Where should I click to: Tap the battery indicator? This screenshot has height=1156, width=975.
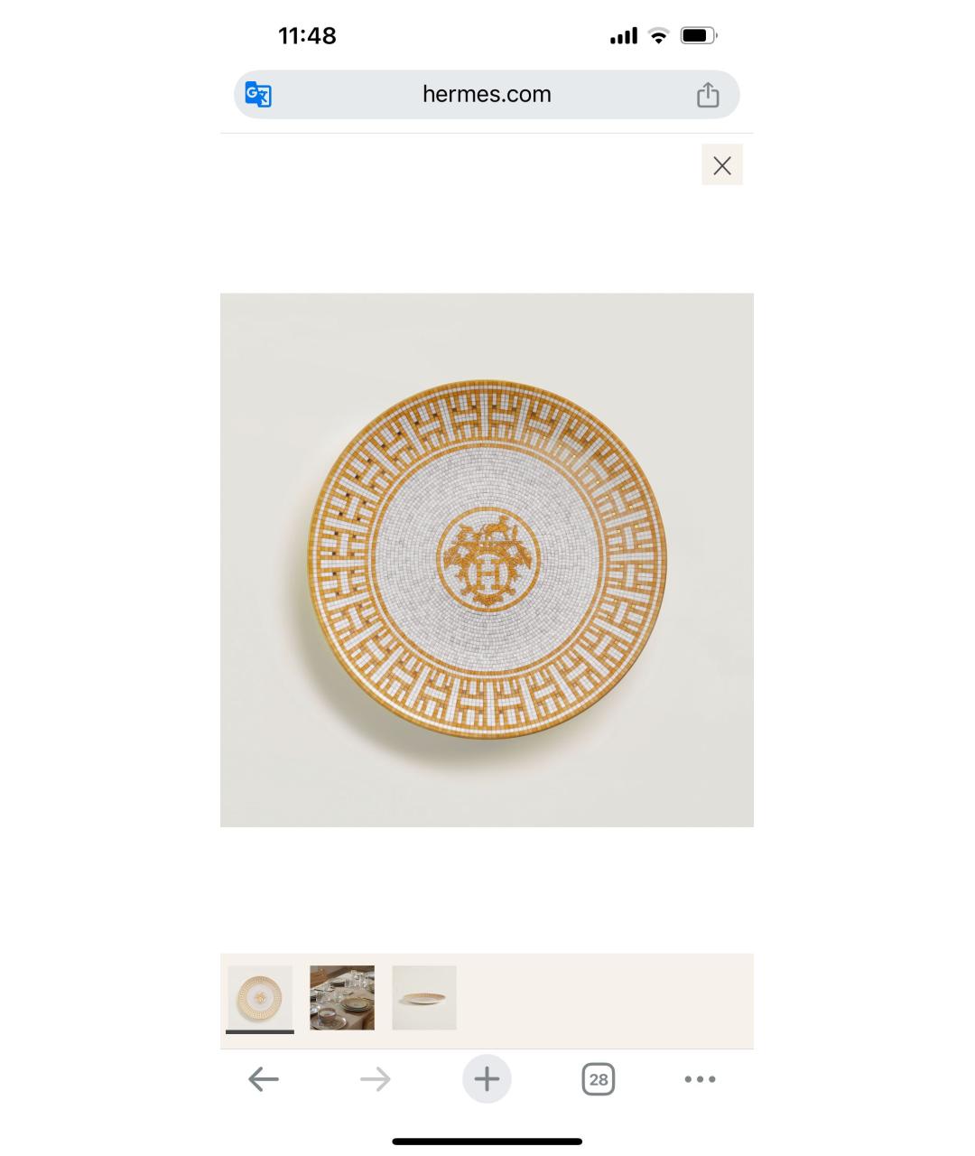(698, 36)
